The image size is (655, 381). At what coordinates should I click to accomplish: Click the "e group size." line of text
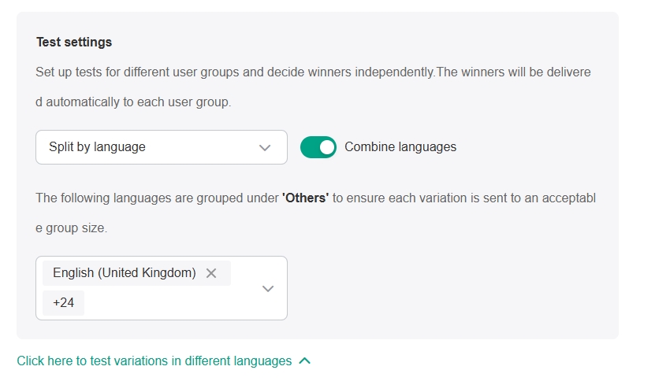tap(71, 229)
